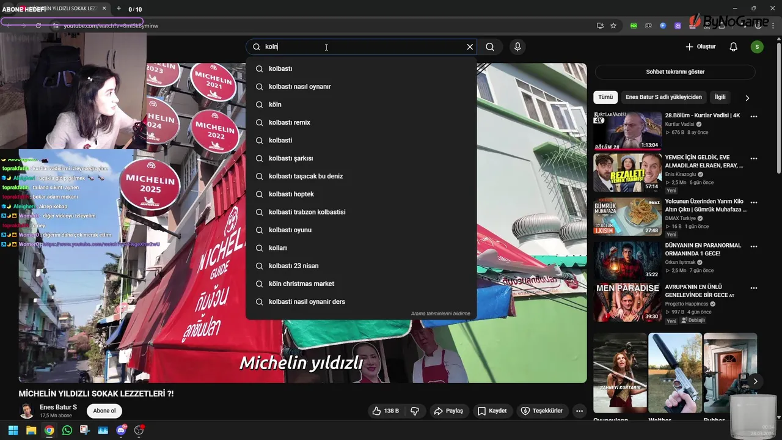Image resolution: width=782 pixels, height=440 pixels.
Task: Start voice search with microphone icon
Action: (517, 47)
